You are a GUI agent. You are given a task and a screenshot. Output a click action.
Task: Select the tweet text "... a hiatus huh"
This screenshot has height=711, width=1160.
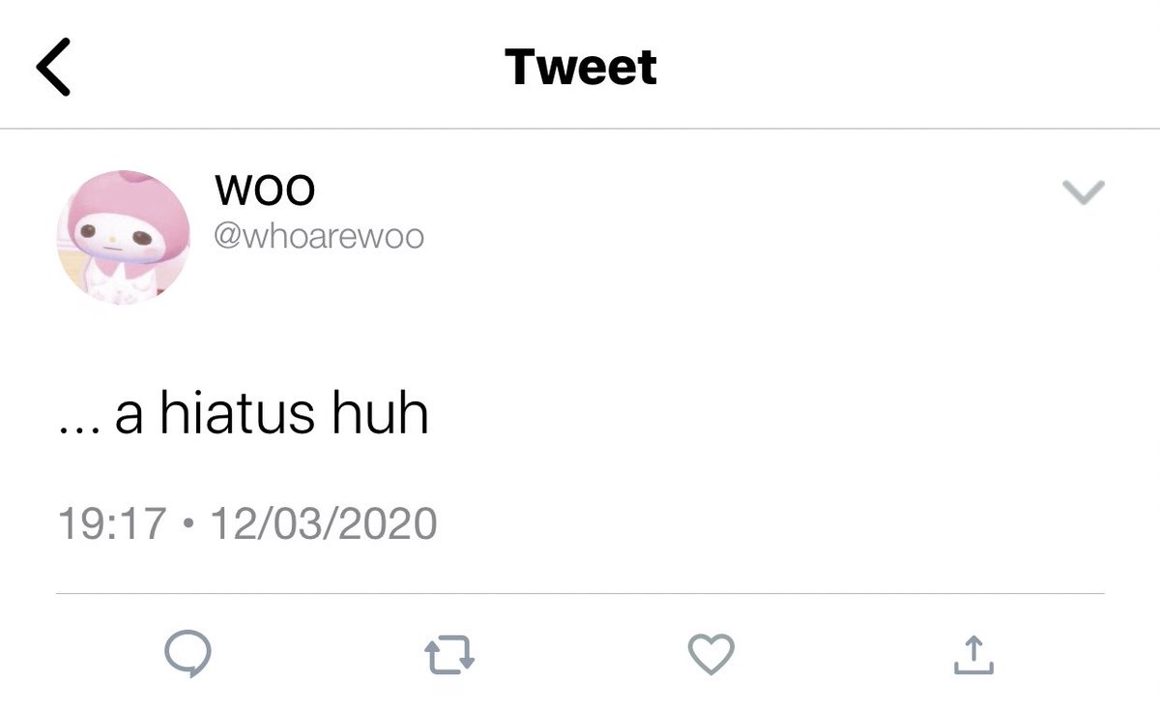(x=243, y=414)
